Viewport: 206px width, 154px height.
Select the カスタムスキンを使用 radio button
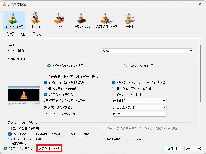point(125,66)
